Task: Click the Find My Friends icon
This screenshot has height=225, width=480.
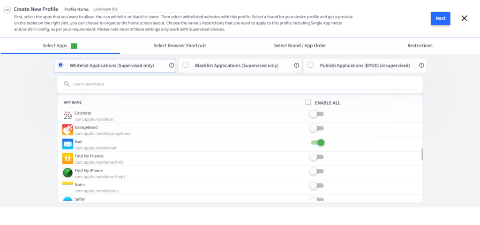Action: (x=67, y=159)
